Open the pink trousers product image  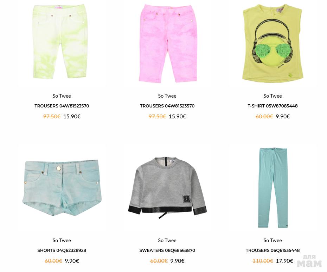(168, 43)
